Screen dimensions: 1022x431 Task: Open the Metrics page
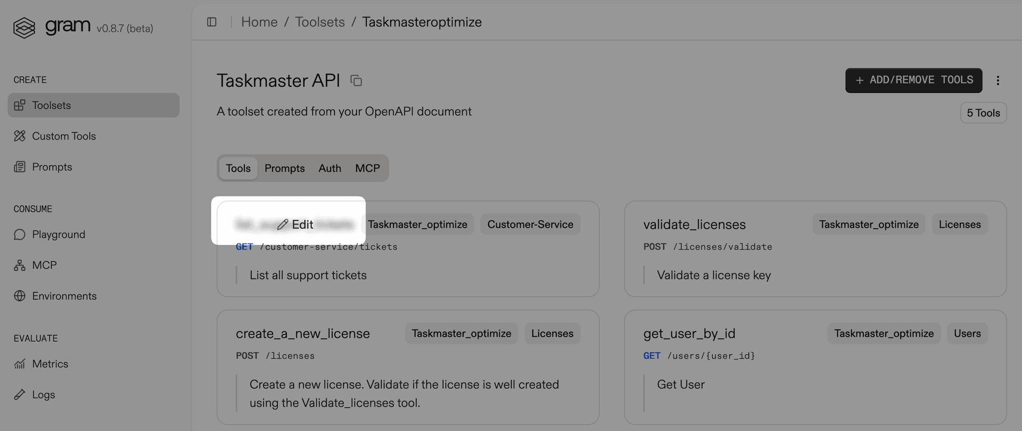coord(50,364)
